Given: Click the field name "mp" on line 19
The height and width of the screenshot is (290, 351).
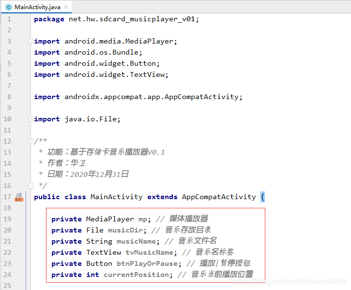Looking at the screenshot, I should tap(143, 219).
